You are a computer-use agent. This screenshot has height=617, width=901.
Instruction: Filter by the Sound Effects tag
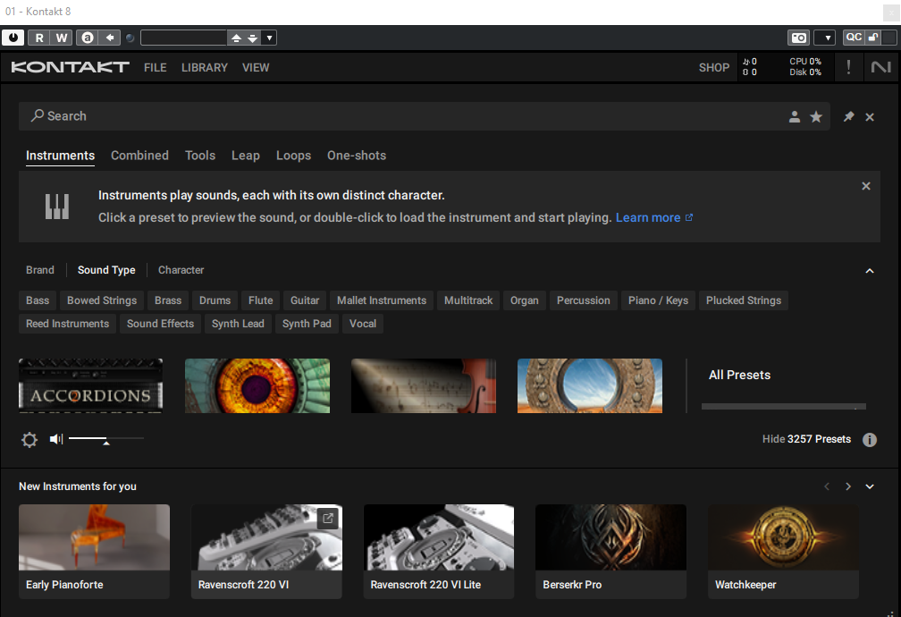(160, 324)
